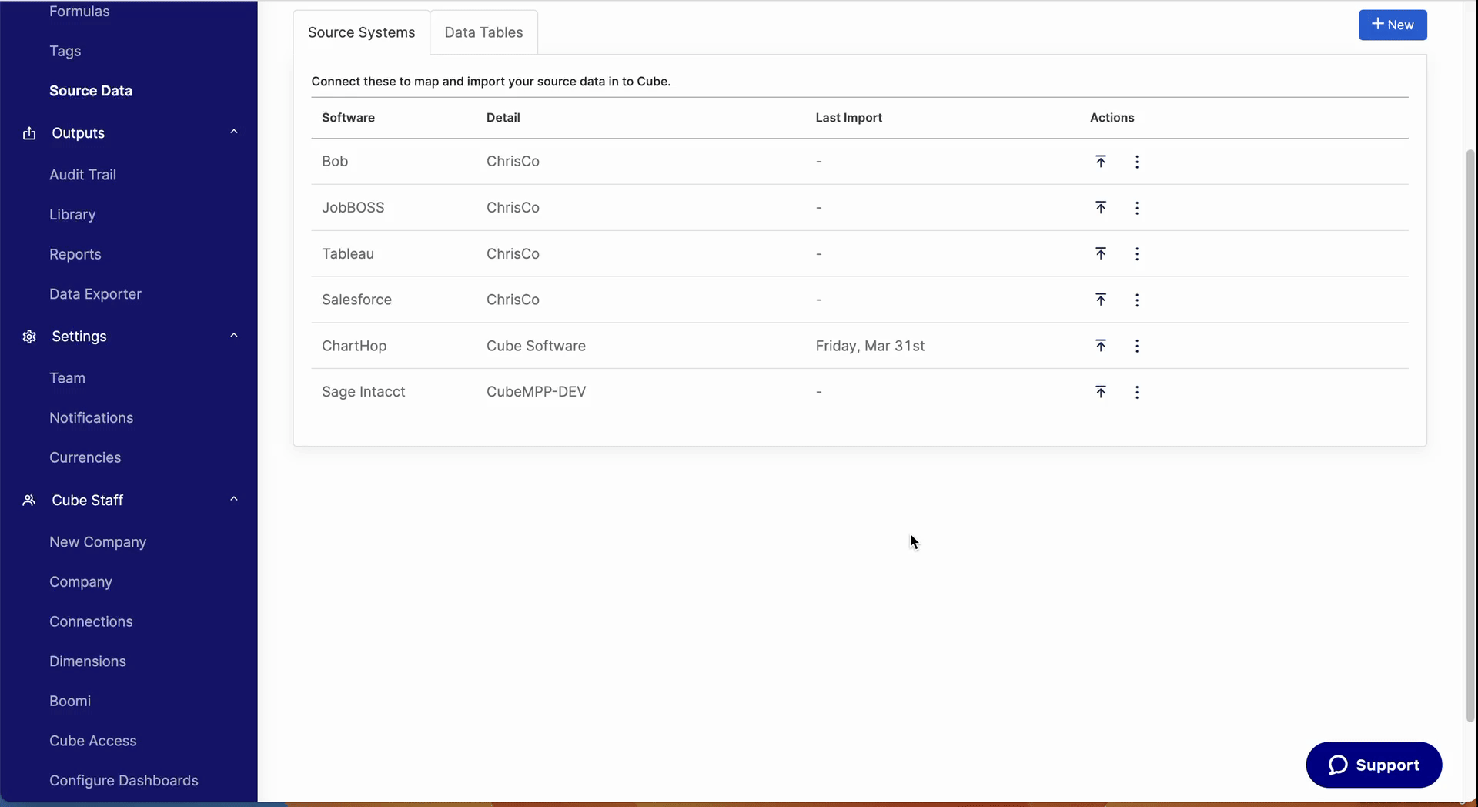Screen dimensions: 1478x807
Task: Click the ChartHop software cell
Action: (x=354, y=346)
